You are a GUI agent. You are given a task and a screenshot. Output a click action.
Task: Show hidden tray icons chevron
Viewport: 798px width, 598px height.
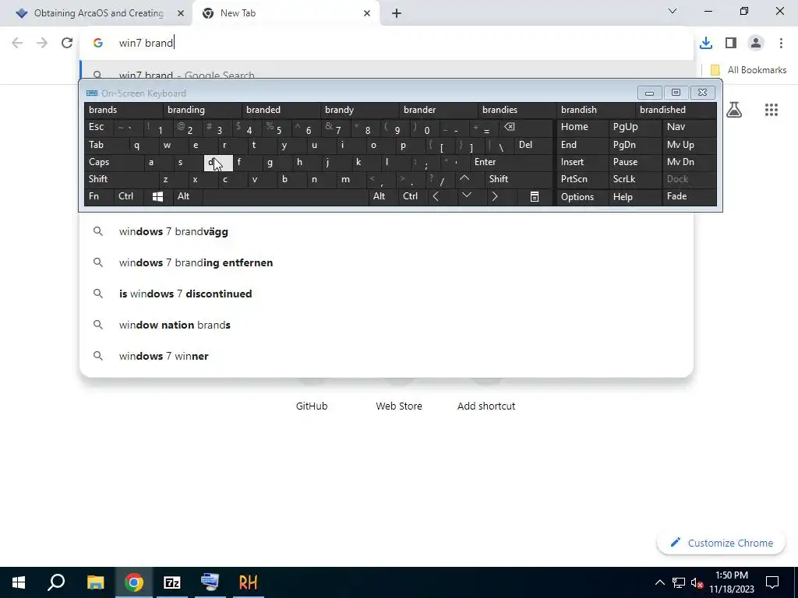[659, 582]
